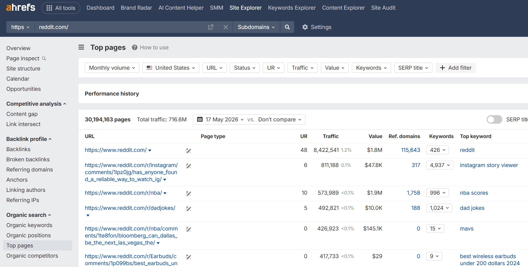The width and height of the screenshot is (528, 267).
Task: Open United States country dropdown
Action: pyautogui.click(x=171, y=68)
